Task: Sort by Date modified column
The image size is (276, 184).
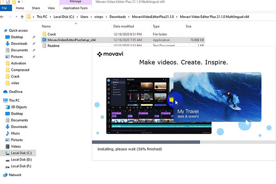Action: click(x=124, y=26)
